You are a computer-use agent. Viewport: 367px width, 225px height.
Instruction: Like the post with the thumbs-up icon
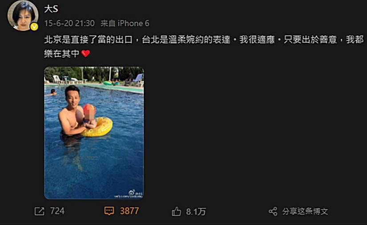[x=177, y=211]
